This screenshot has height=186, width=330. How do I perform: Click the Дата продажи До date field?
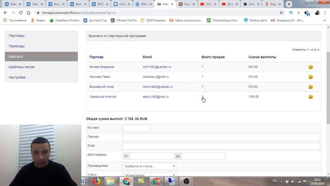tap(203, 156)
